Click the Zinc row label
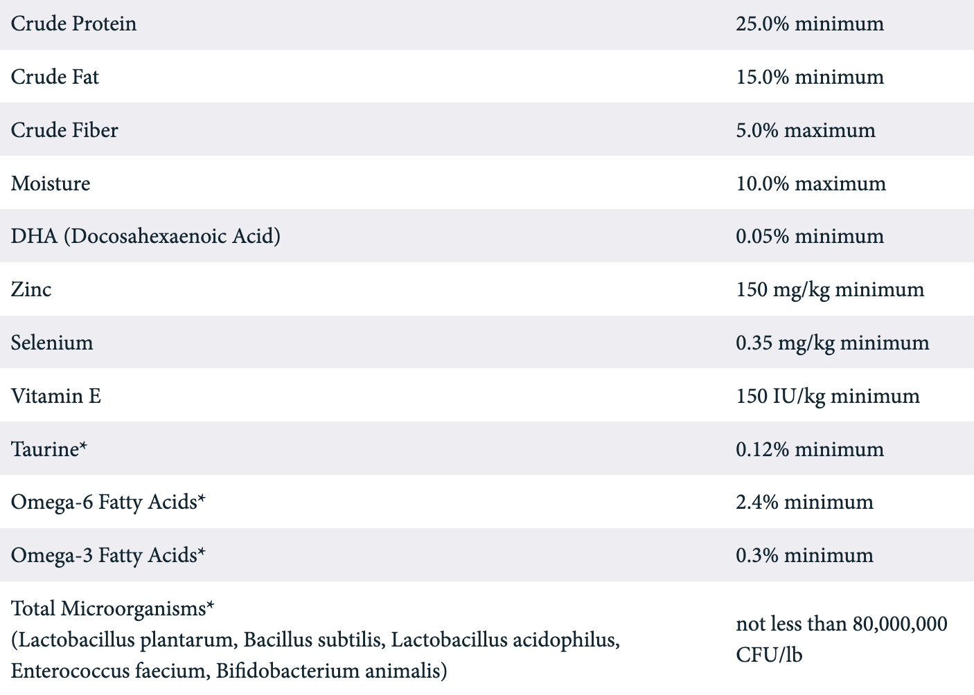 tap(31, 289)
